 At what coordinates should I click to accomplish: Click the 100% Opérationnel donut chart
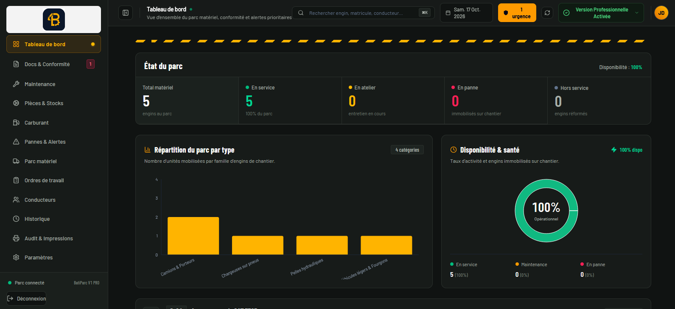pos(546,211)
